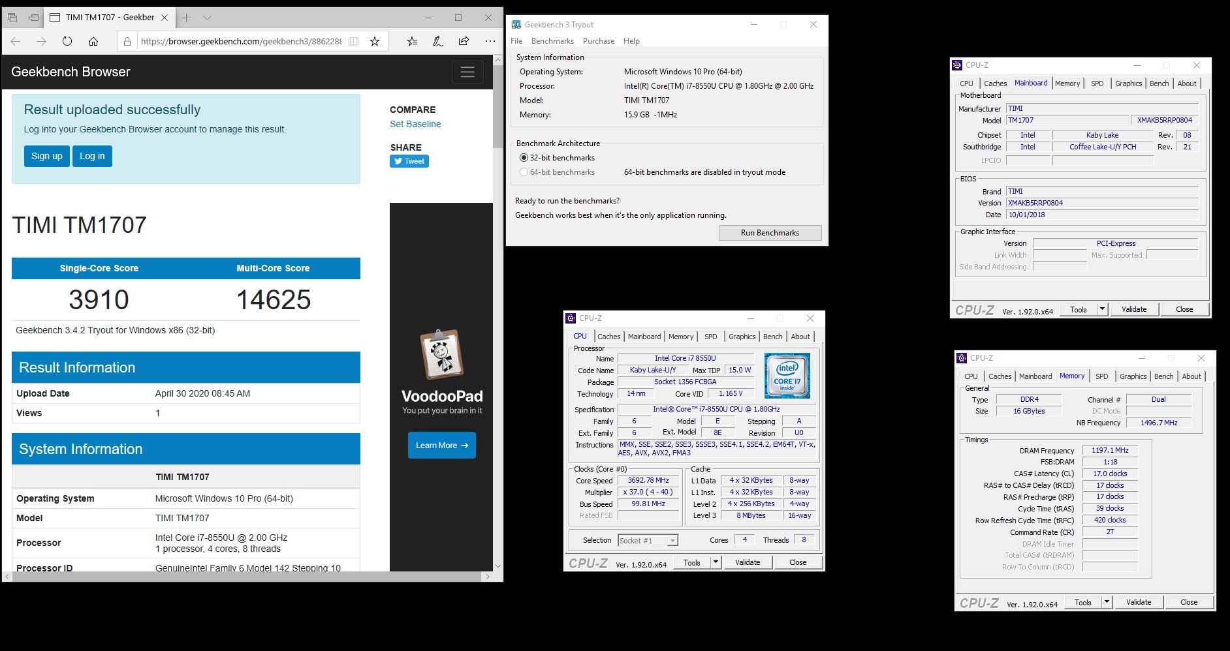Click the Sign up button
The width and height of the screenshot is (1230, 651).
coord(47,156)
